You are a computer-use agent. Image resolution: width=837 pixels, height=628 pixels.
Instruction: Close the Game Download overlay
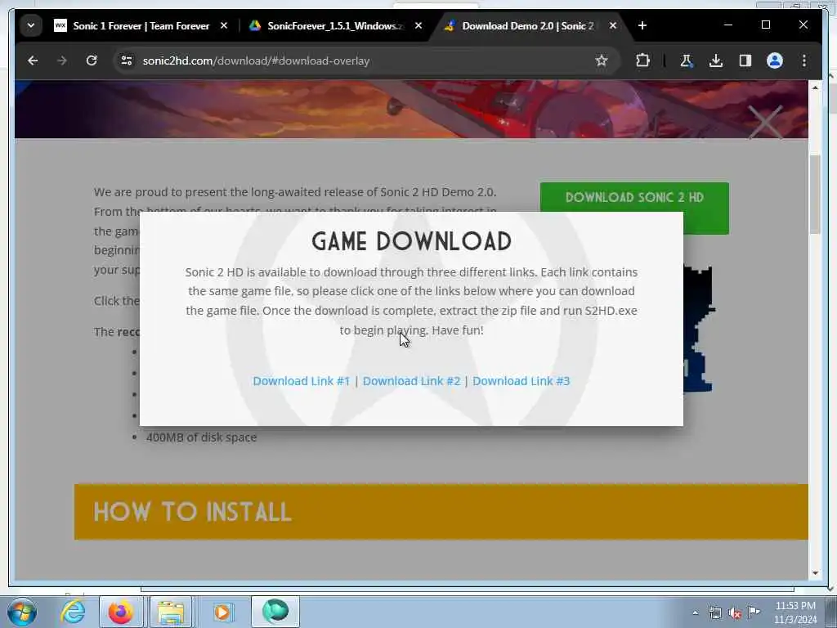(765, 122)
